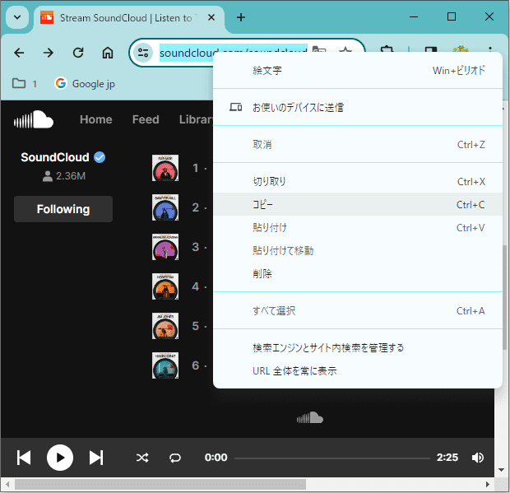510x493 pixels.
Task: Choose お使いのデバイスに送信 menu entry
Action: point(358,107)
